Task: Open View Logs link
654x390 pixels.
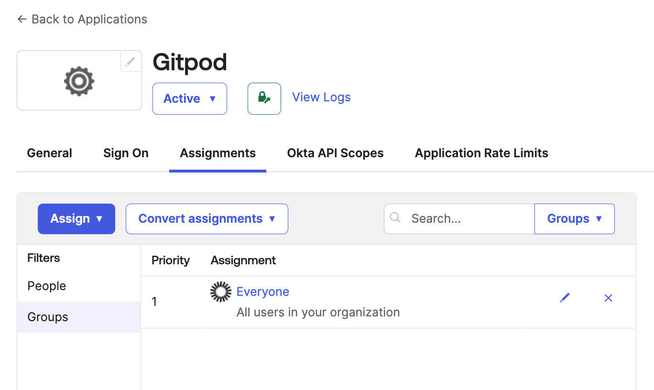Action: pyautogui.click(x=321, y=97)
